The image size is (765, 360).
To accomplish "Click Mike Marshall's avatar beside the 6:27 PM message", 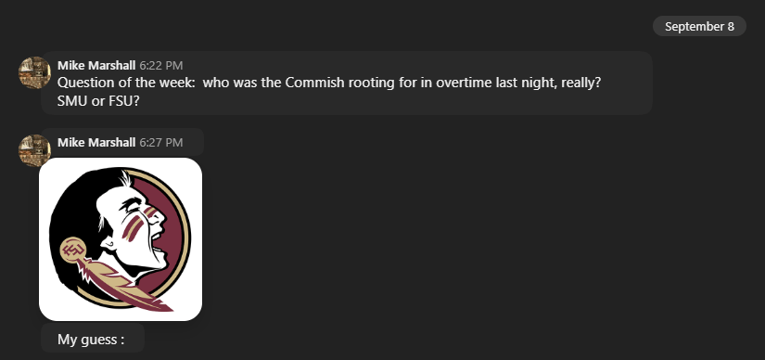I will click(x=34, y=150).
